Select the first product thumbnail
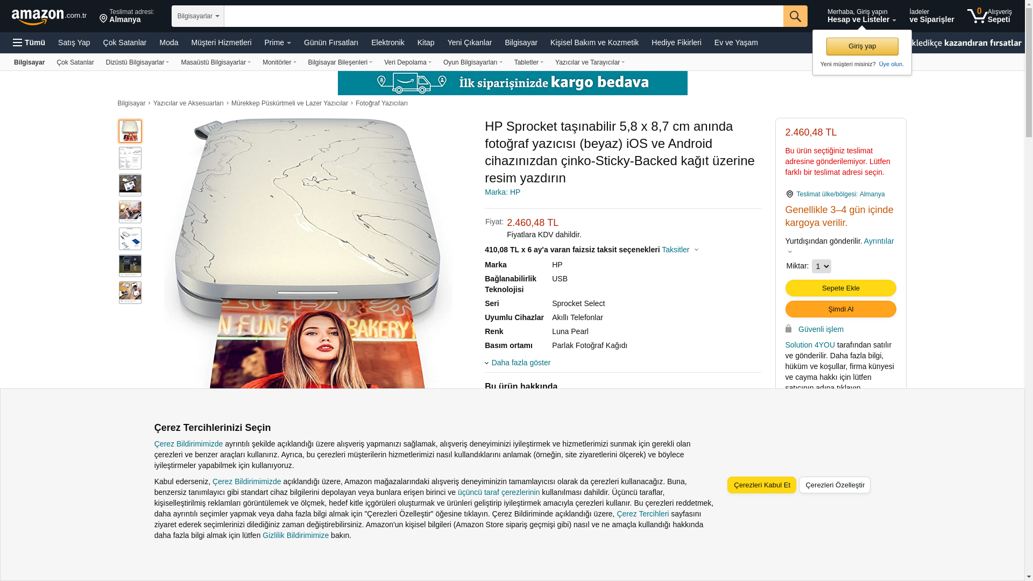The height and width of the screenshot is (581, 1033). point(130,131)
